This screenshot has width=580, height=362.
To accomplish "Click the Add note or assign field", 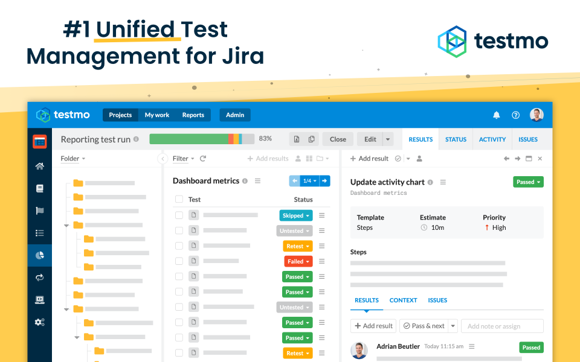I will [x=501, y=326].
